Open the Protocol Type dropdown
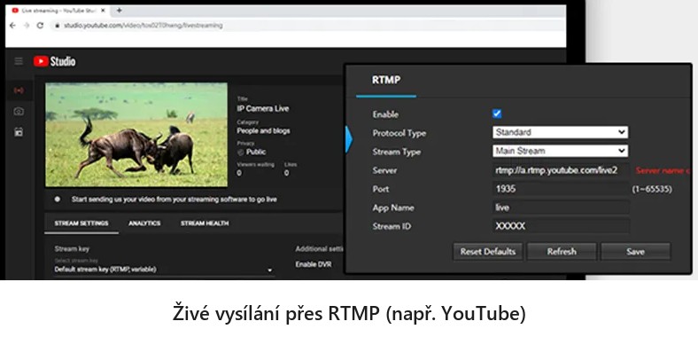The height and width of the screenshot is (337, 698). [561, 132]
